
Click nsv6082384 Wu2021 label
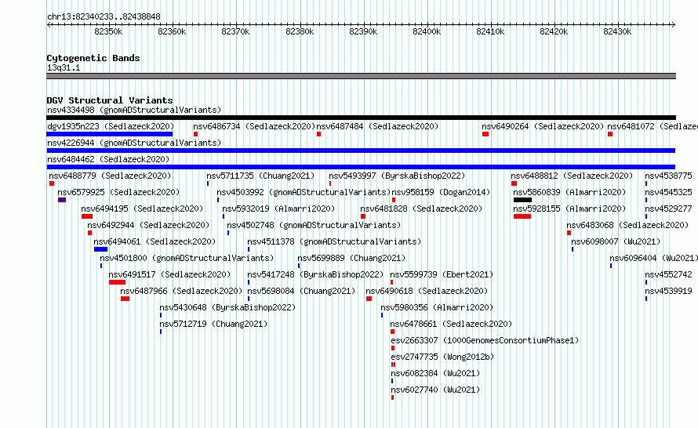(435, 373)
